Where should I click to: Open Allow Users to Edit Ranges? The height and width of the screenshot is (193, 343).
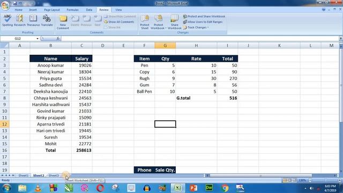[203, 22]
